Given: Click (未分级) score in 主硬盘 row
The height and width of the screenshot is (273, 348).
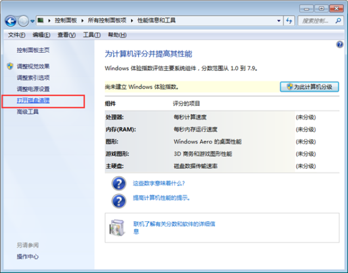Looking at the screenshot, I should click(x=306, y=166).
